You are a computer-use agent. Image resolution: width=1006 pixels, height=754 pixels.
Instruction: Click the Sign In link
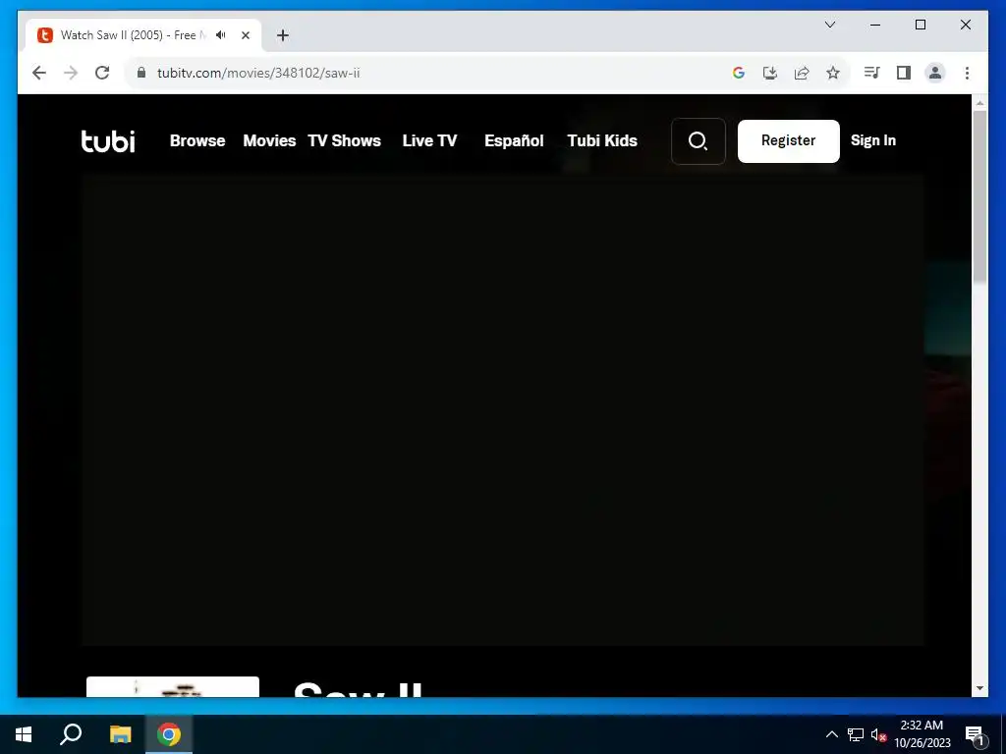coord(873,140)
